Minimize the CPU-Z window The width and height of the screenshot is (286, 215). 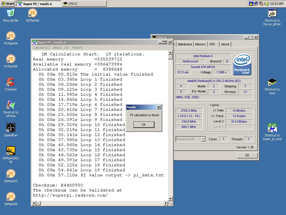coord(246,37)
